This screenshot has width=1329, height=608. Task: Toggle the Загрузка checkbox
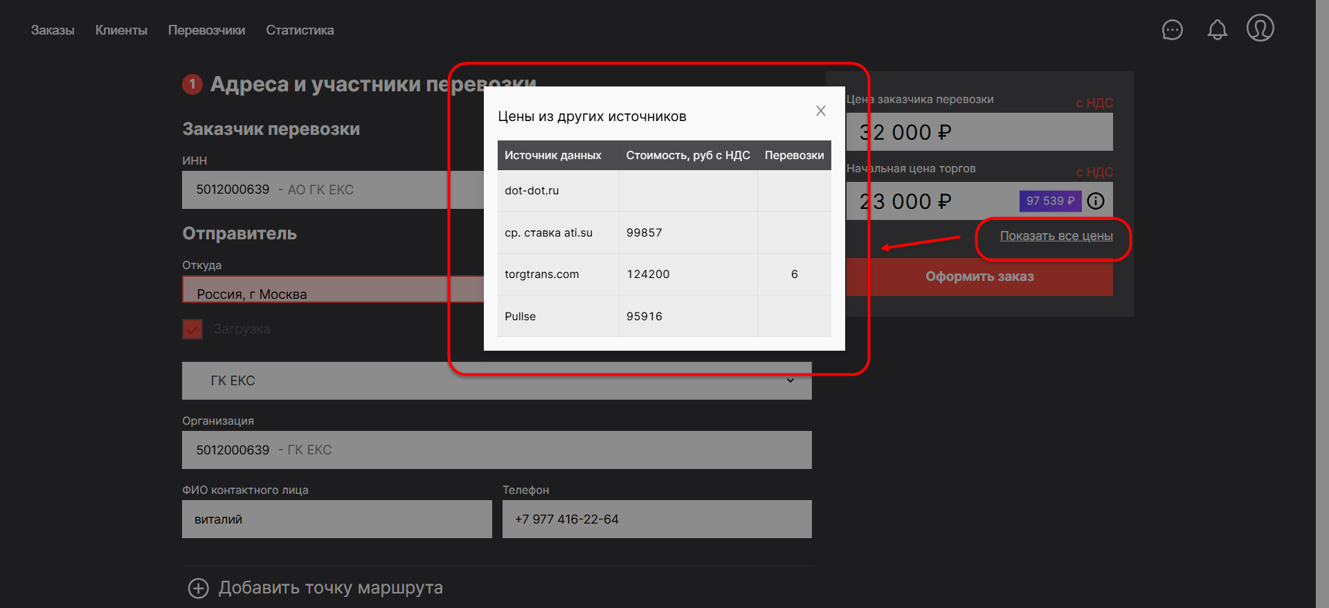point(192,329)
